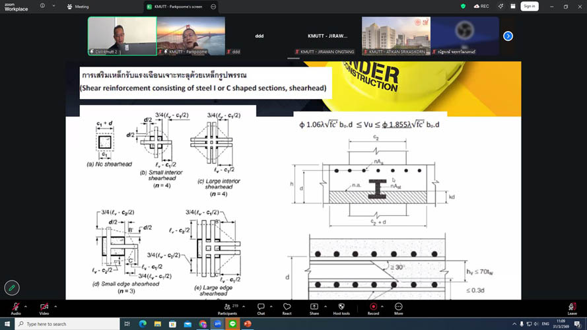Open PowerPoint from the taskbar
The height and width of the screenshot is (330, 587).
(x=248, y=324)
